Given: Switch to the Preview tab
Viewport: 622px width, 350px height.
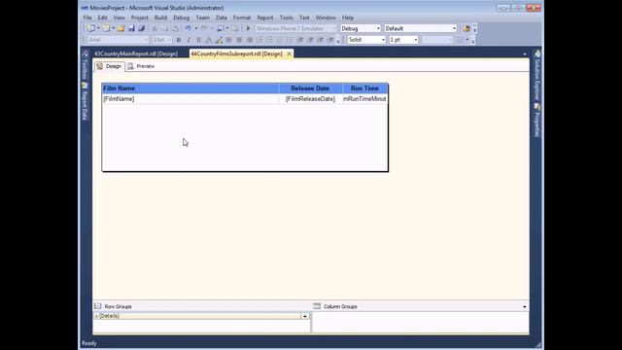Looking at the screenshot, I should point(141,66).
